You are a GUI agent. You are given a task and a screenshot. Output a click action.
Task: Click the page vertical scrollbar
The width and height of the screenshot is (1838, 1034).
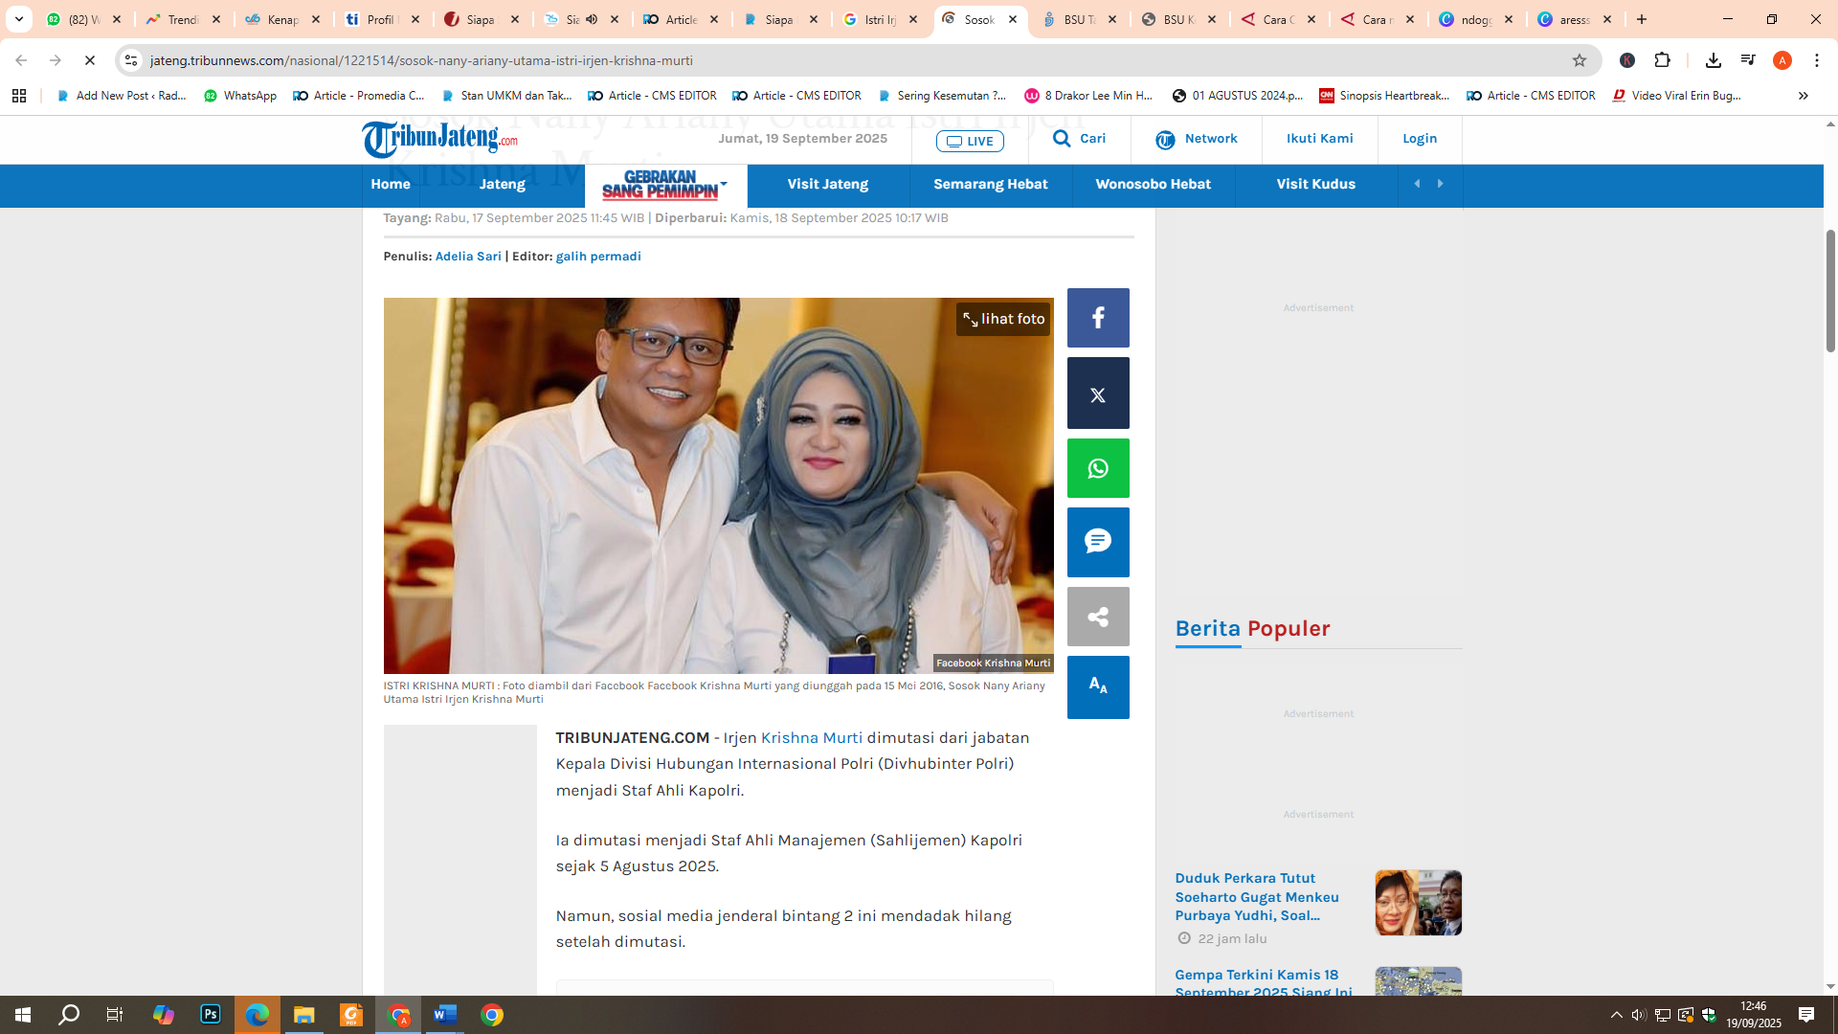1830,292
